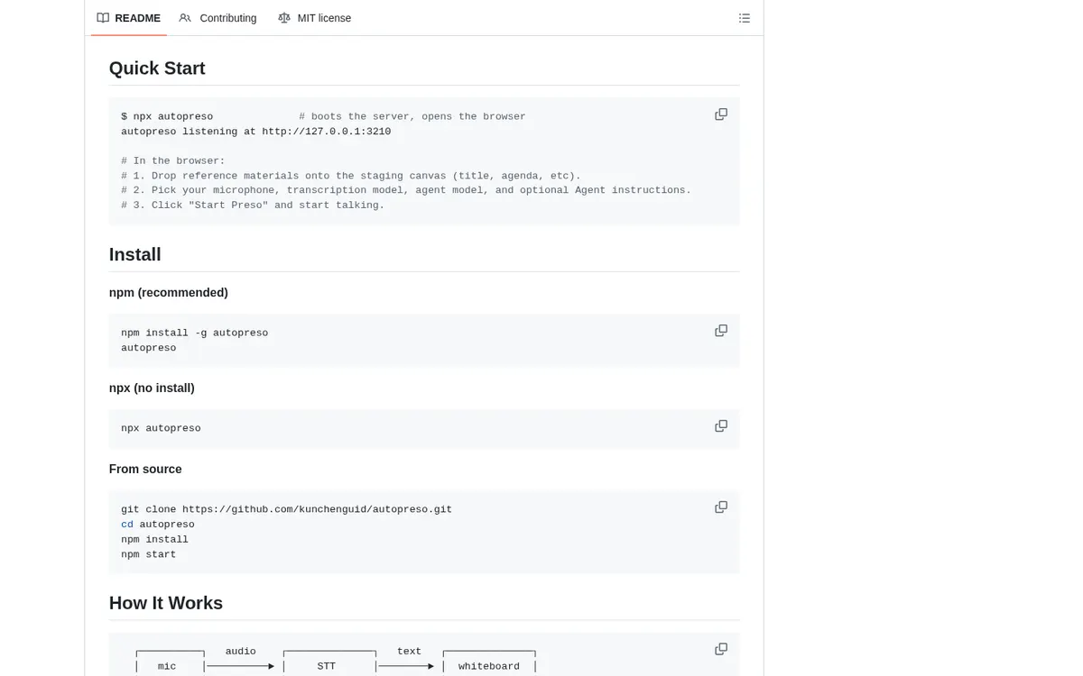Click the Contributing people icon

(185, 18)
